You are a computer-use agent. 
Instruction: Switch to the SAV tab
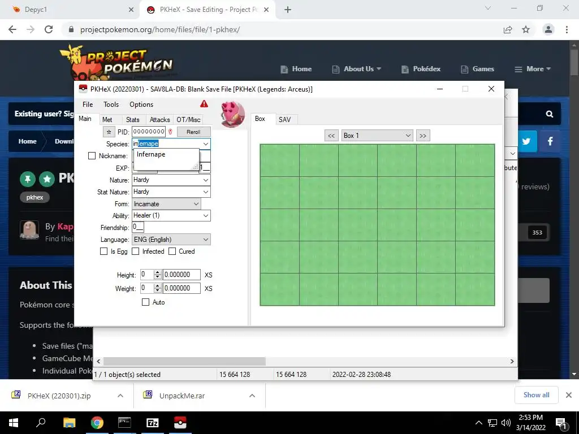[x=285, y=120]
